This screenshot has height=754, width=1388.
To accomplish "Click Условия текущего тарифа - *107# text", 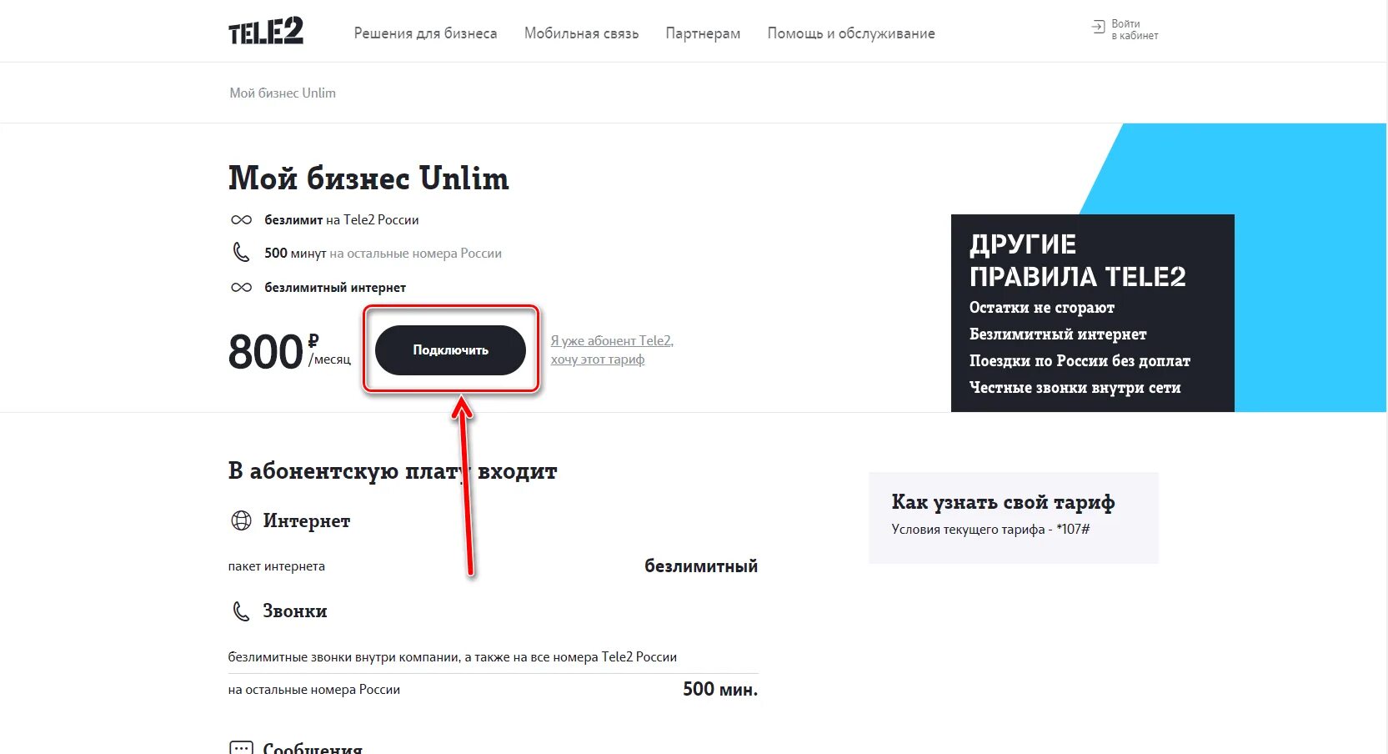I will [x=990, y=530].
